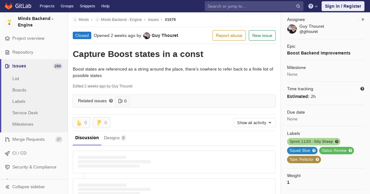Switch to the Discussion tab
370x194 pixels.
click(87, 138)
